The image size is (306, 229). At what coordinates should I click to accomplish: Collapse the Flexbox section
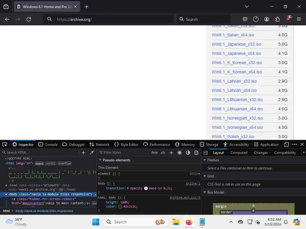(x=204, y=160)
